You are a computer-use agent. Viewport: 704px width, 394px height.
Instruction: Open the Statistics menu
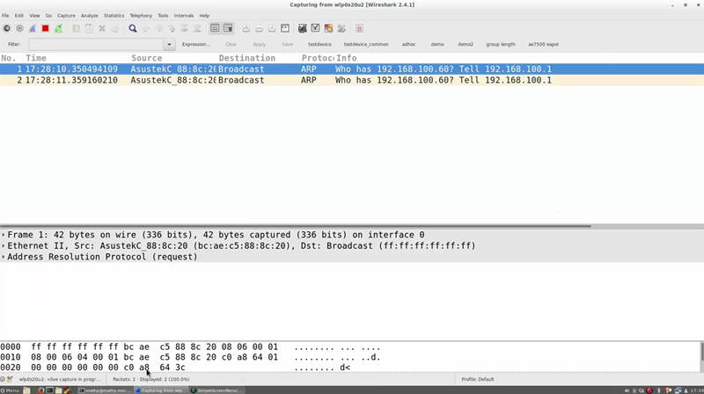[114, 15]
